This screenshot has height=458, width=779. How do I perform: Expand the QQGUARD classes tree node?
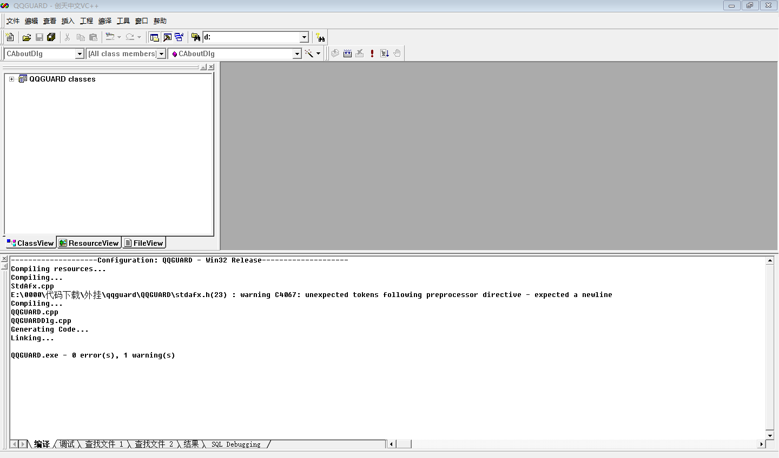11,79
